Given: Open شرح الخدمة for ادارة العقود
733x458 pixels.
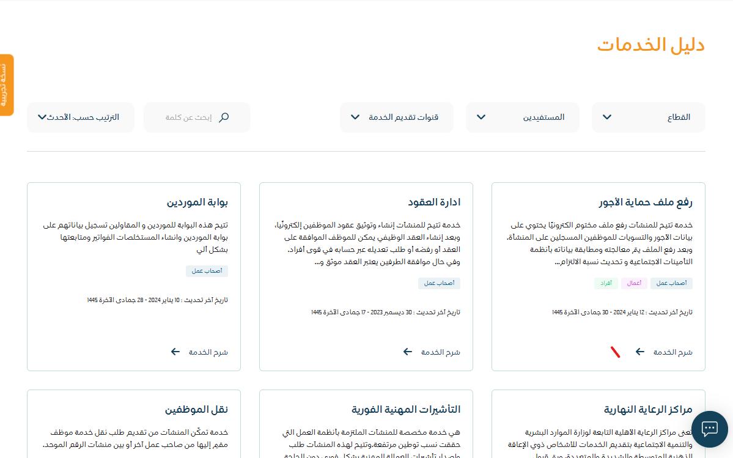Looking at the screenshot, I should tap(440, 352).
